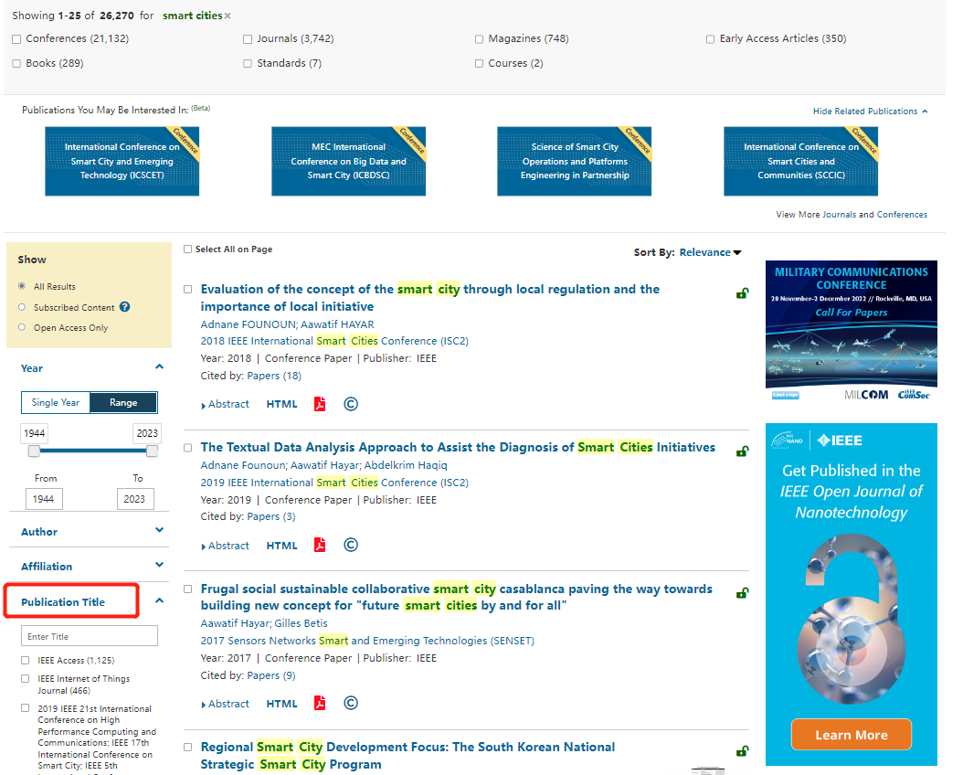Select checkbox for Textual Data Analysis result
Image resolution: width=963 pixels, height=775 pixels.
(188, 448)
